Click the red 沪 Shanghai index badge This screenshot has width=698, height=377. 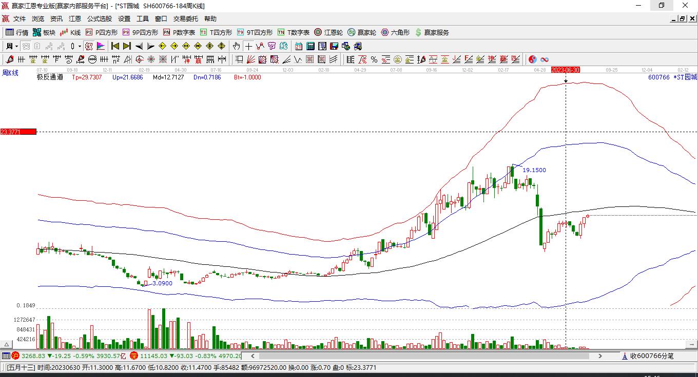pos(15,356)
